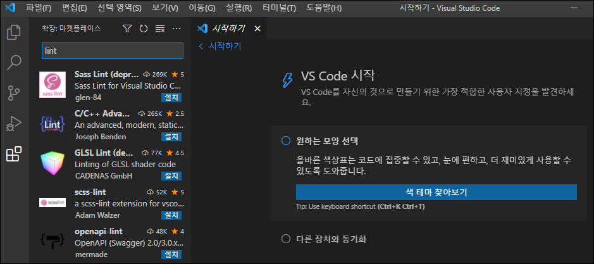Install the Sass Lint extension
Viewport: 594px width, 264px height.
(x=171, y=97)
